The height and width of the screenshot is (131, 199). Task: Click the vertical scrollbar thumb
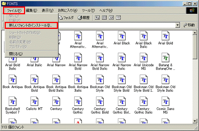coord(195,47)
